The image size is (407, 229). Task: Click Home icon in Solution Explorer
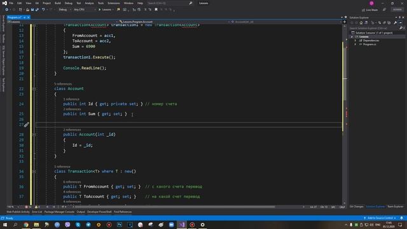tap(361, 23)
